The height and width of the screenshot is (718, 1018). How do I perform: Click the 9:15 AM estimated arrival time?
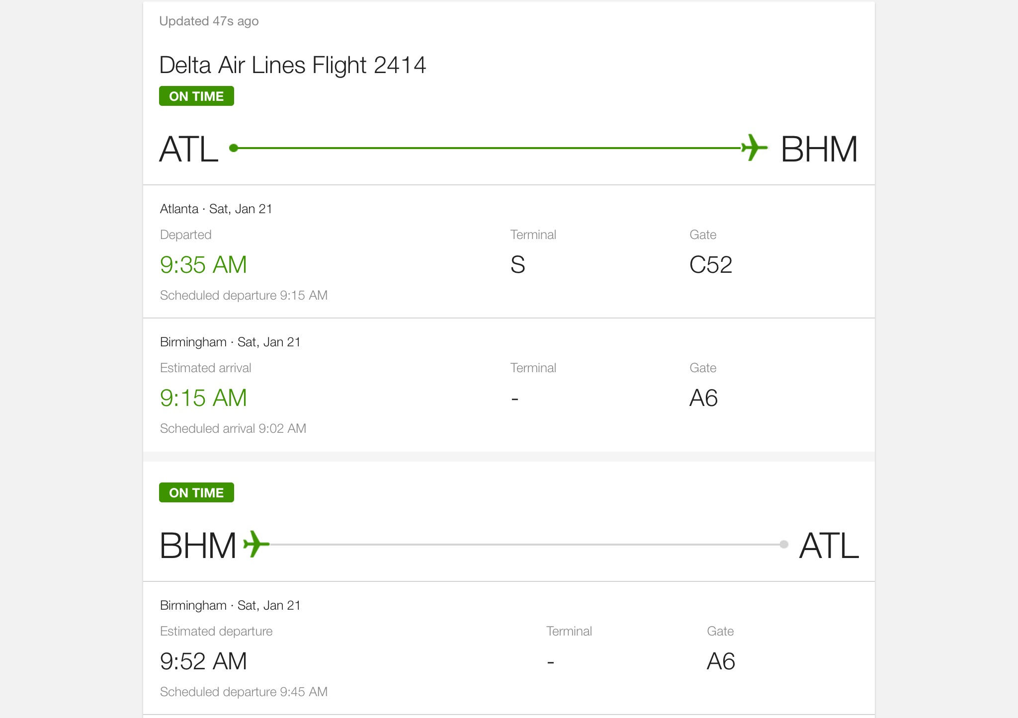203,398
